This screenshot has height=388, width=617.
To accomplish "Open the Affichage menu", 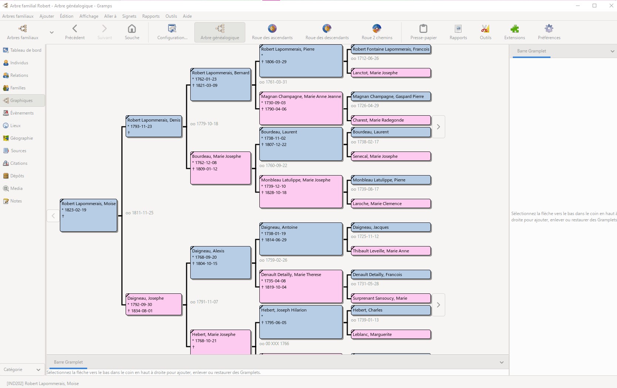I will click(x=89, y=16).
